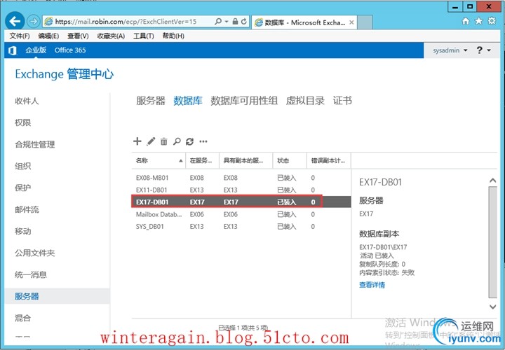The image size is (505, 350).
Task: Open the address bar dropdown arrow
Action: pos(227,22)
